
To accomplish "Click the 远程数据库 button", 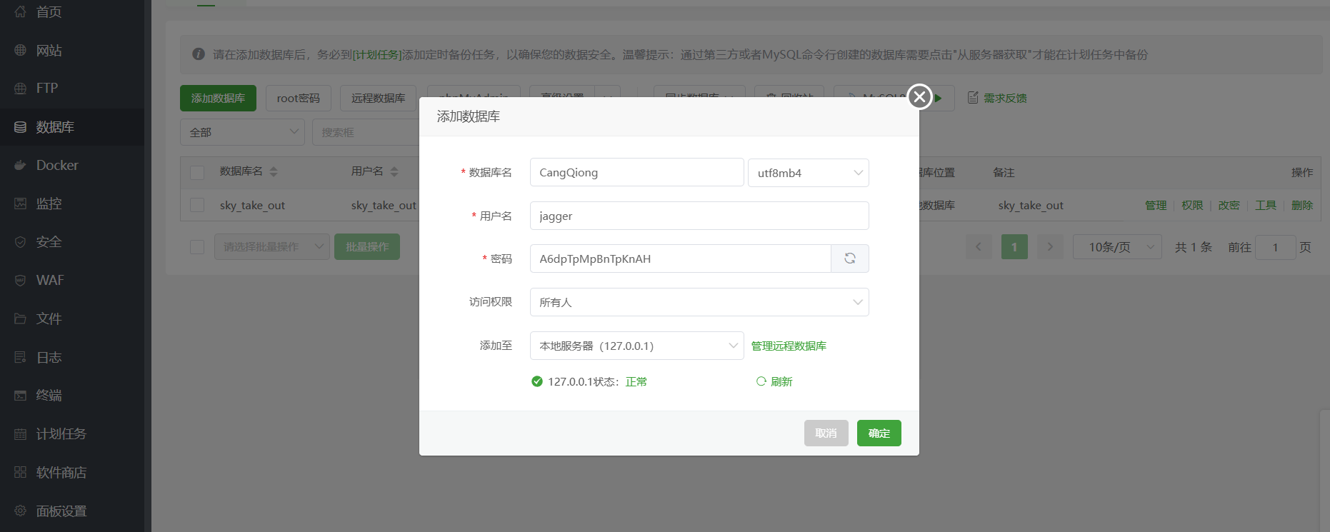I will pos(378,98).
